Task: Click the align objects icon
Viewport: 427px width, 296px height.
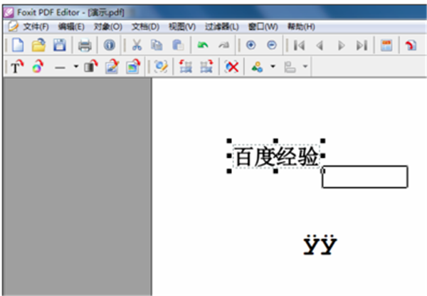Action: [x=290, y=67]
